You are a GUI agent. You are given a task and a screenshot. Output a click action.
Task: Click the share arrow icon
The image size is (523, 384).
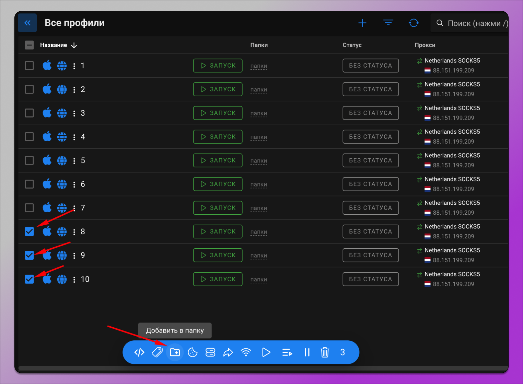228,352
